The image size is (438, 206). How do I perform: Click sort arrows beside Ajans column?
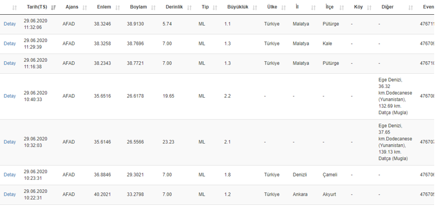click(85, 7)
